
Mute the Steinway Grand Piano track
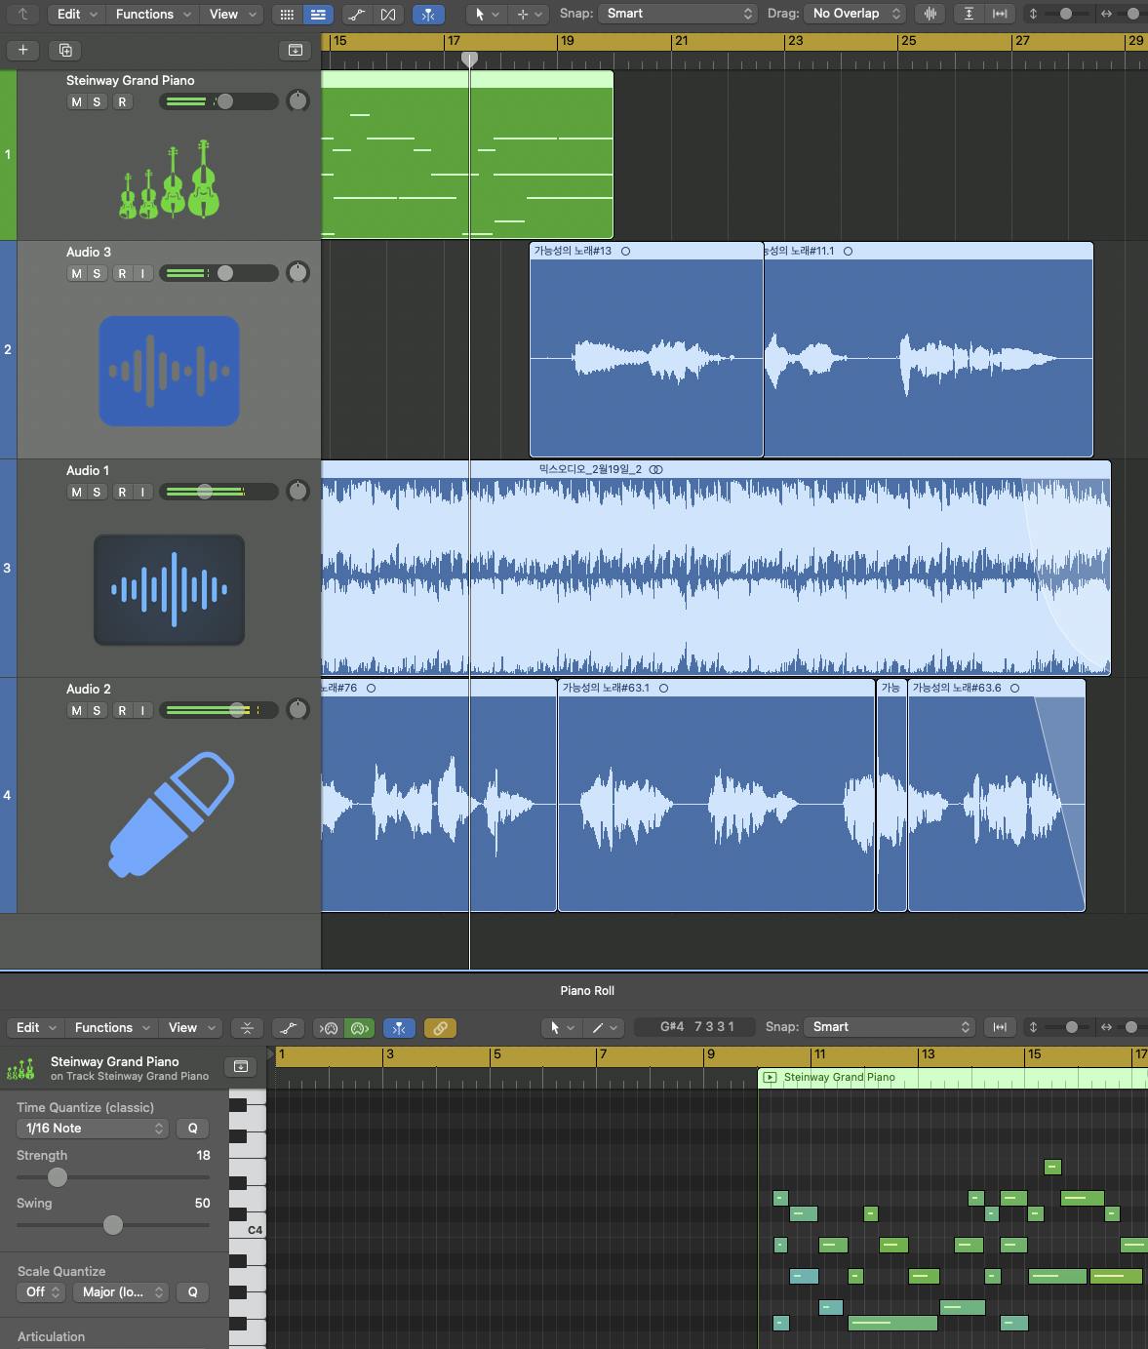[76, 101]
